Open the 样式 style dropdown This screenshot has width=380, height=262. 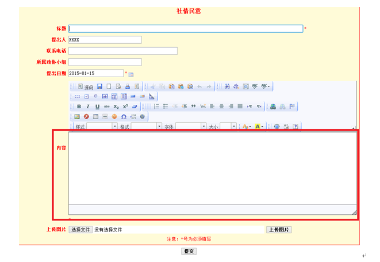coord(114,126)
